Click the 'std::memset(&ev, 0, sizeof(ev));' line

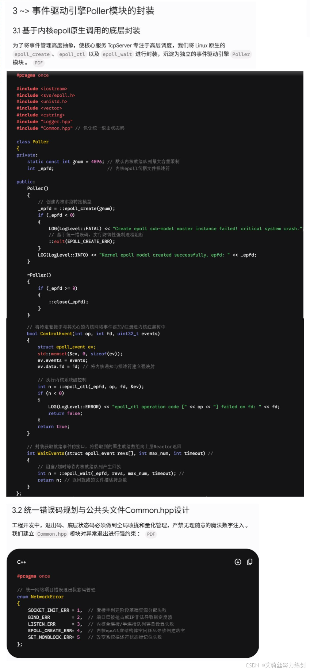[x=80, y=354]
